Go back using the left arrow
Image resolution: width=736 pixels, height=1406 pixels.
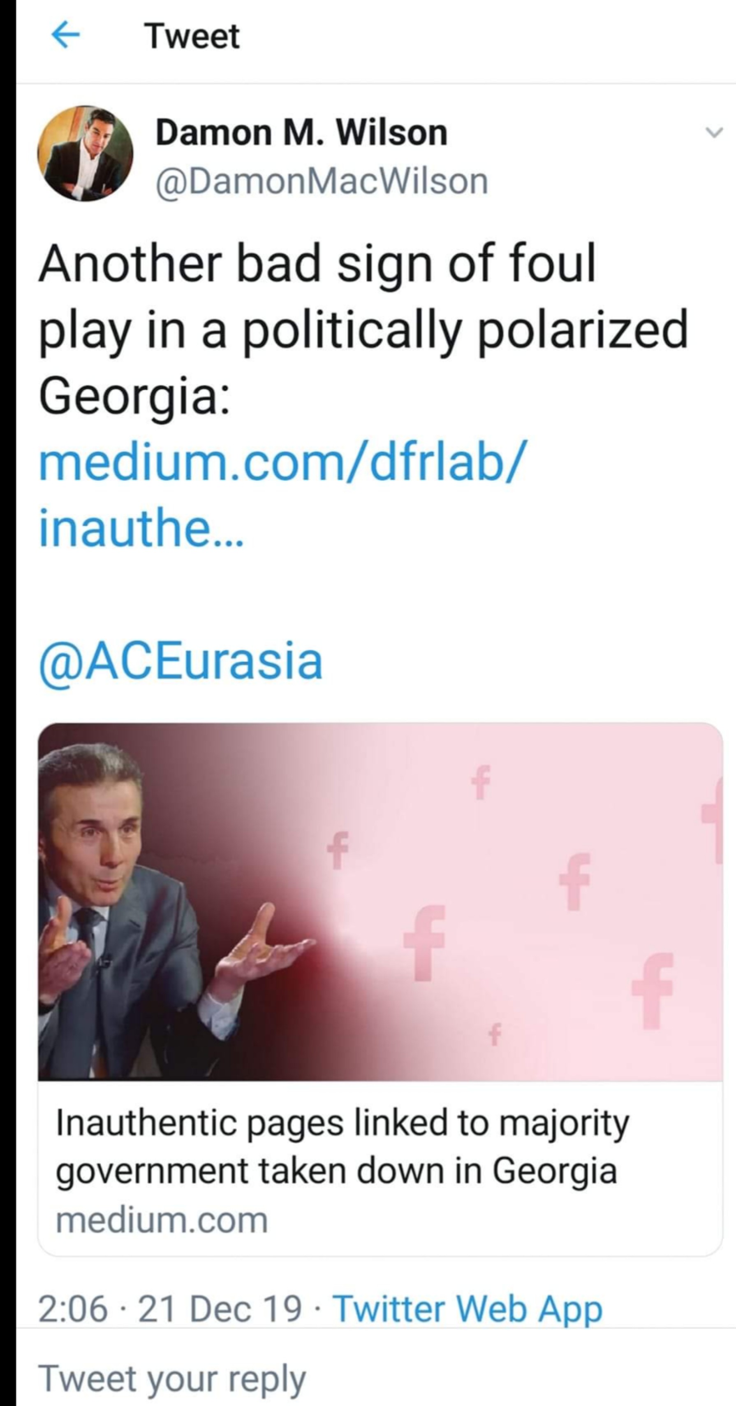[x=65, y=36]
